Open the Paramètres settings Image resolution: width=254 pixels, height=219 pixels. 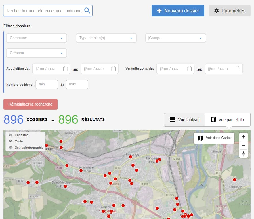[x=230, y=11]
